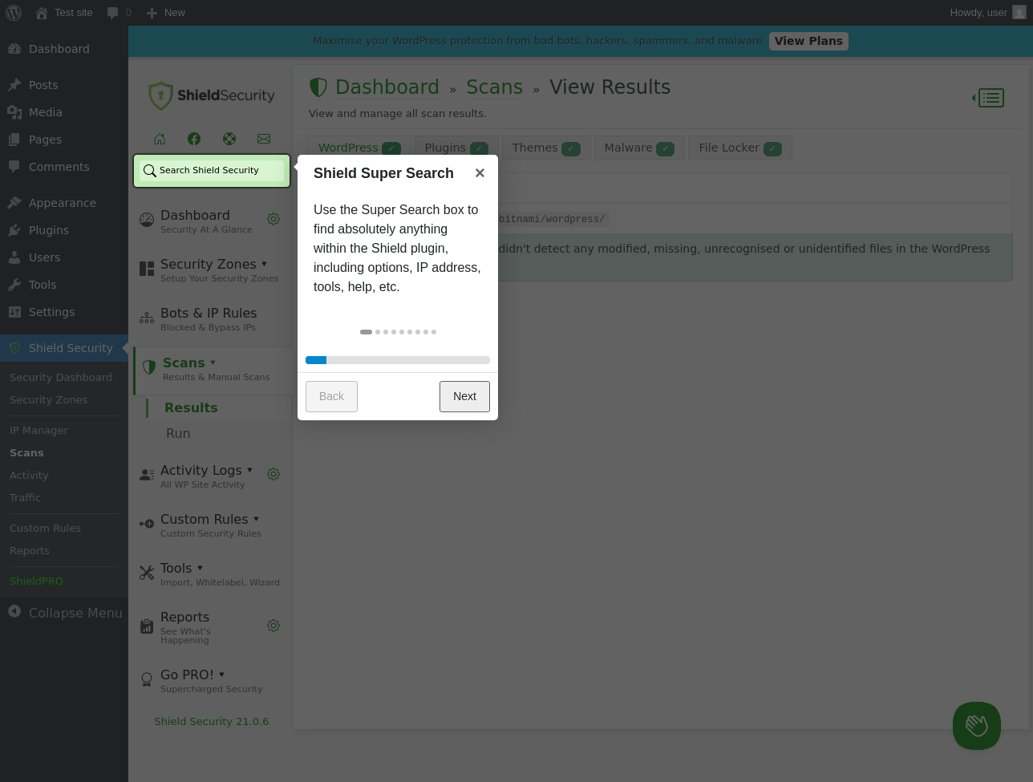
Task: Click Back in the Shield Super Search tour
Action: point(331,396)
